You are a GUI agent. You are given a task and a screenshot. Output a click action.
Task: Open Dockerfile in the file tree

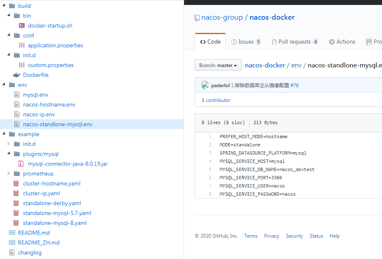[x=36, y=75]
